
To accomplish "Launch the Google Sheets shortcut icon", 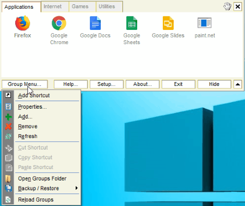I will pyautogui.click(x=132, y=23).
